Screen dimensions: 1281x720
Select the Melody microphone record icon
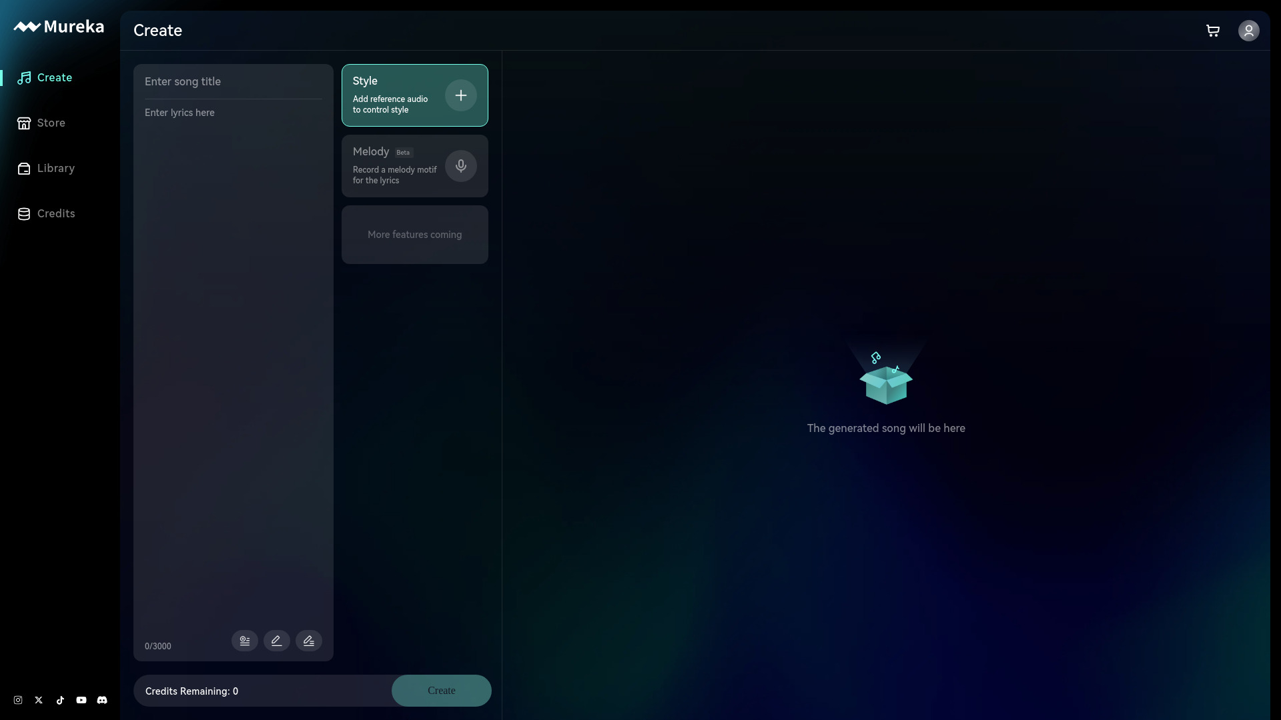click(461, 166)
